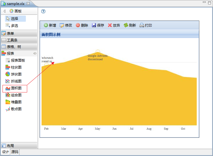Image resolution: width=213 pixels, height=156 pixels.
Task: Click the Oct axis label
Action: pos(183,129)
